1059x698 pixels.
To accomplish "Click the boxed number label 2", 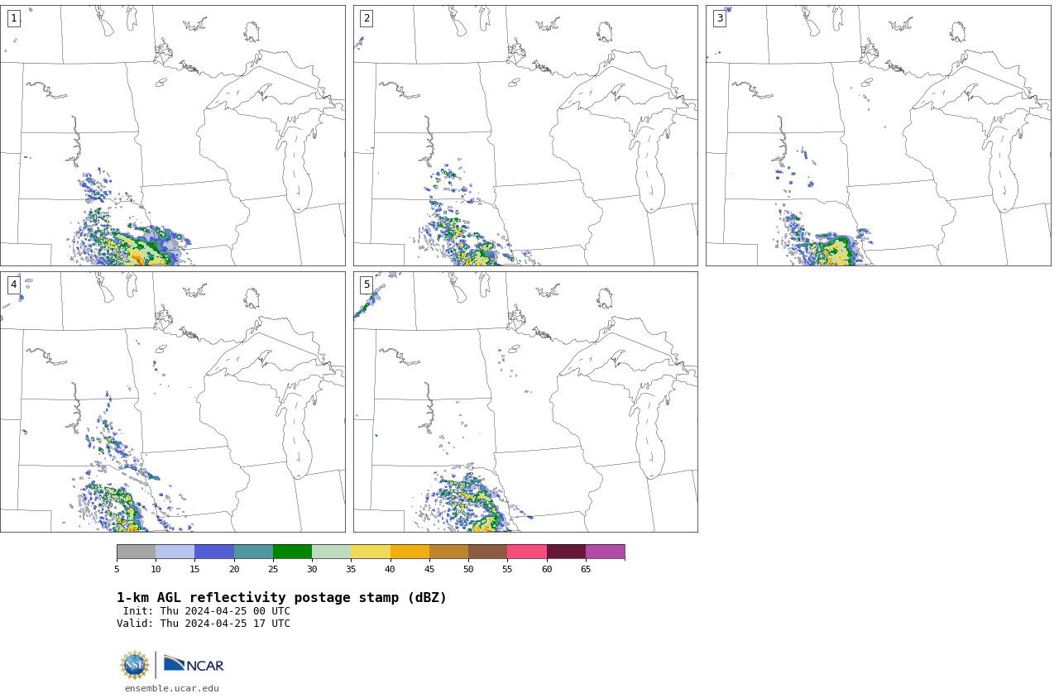I will (367, 18).
